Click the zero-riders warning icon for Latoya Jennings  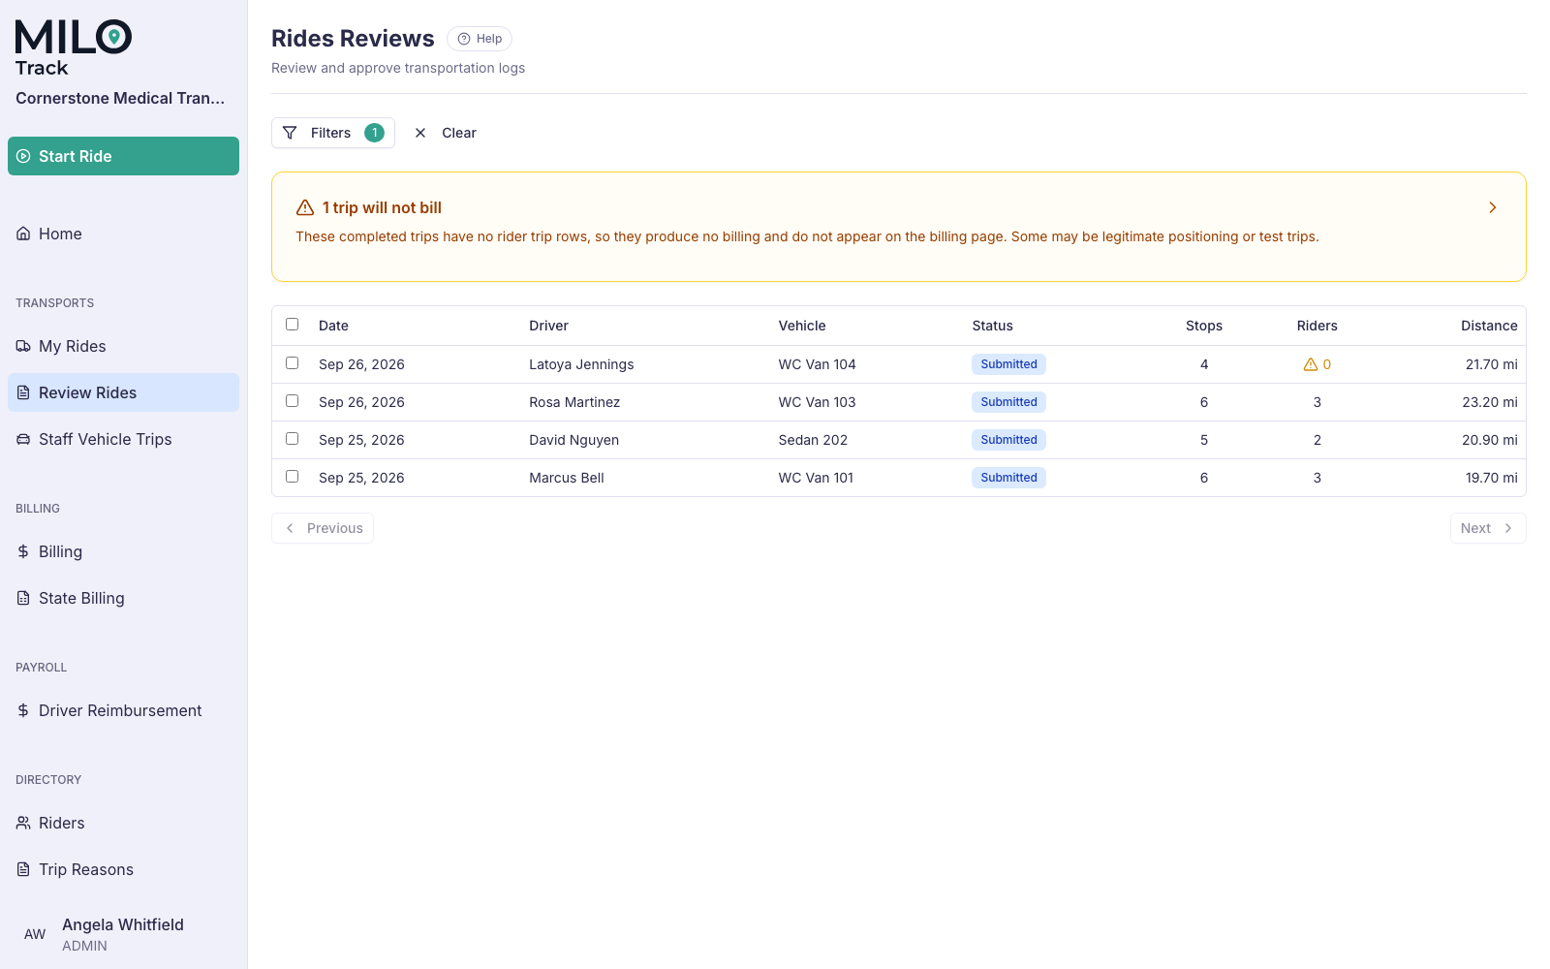[x=1311, y=364]
